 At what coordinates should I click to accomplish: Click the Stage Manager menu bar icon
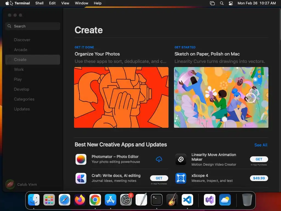point(212,3)
